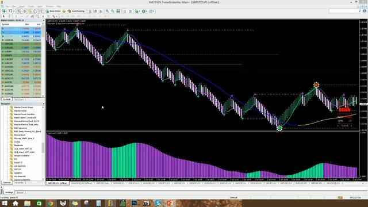Open Photoshop from the taskbar
This screenshot has height=207, width=368.
click(x=134, y=203)
